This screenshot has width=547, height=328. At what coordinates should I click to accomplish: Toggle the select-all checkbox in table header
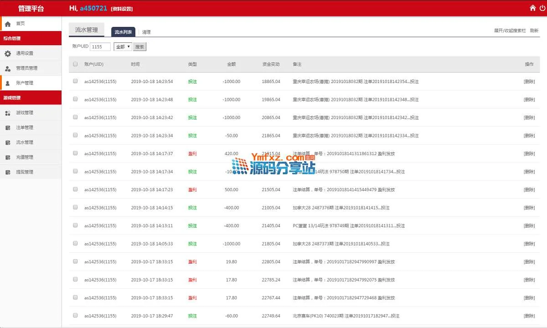pos(75,64)
